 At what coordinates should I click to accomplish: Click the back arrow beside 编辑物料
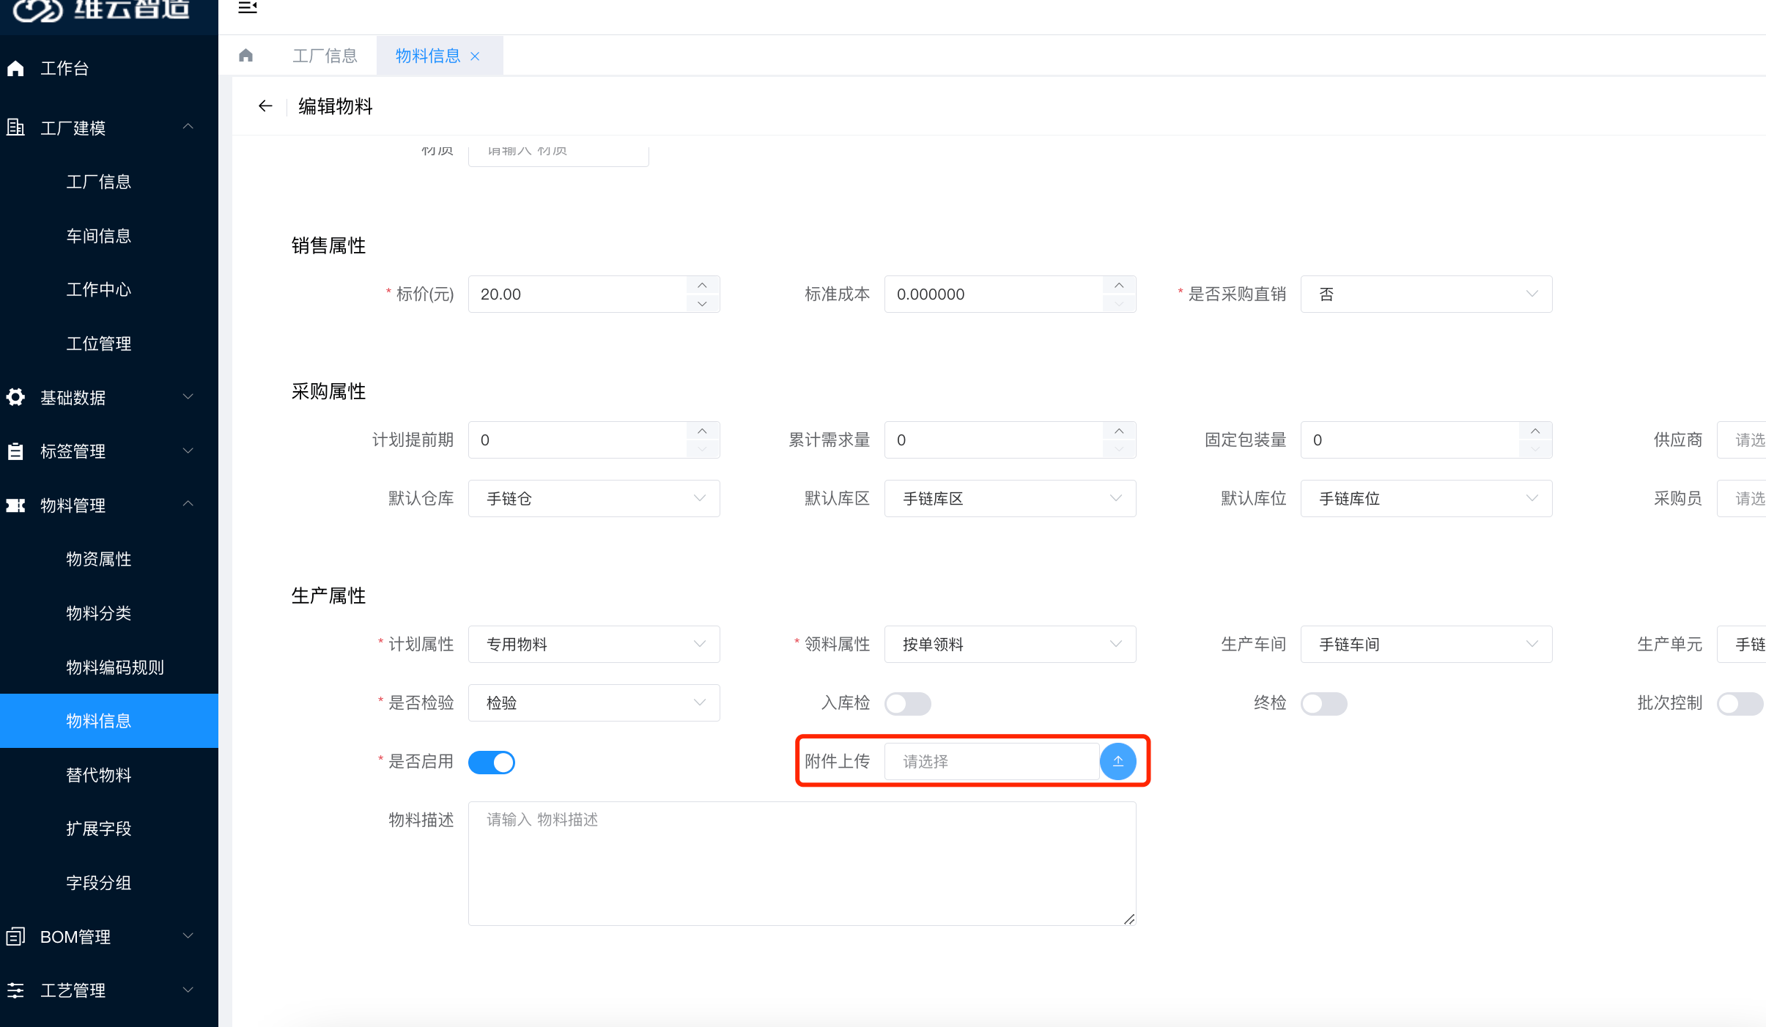265,106
